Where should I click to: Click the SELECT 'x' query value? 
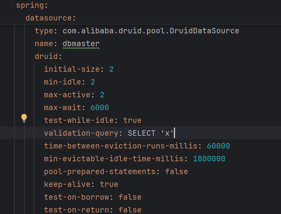click(x=150, y=133)
